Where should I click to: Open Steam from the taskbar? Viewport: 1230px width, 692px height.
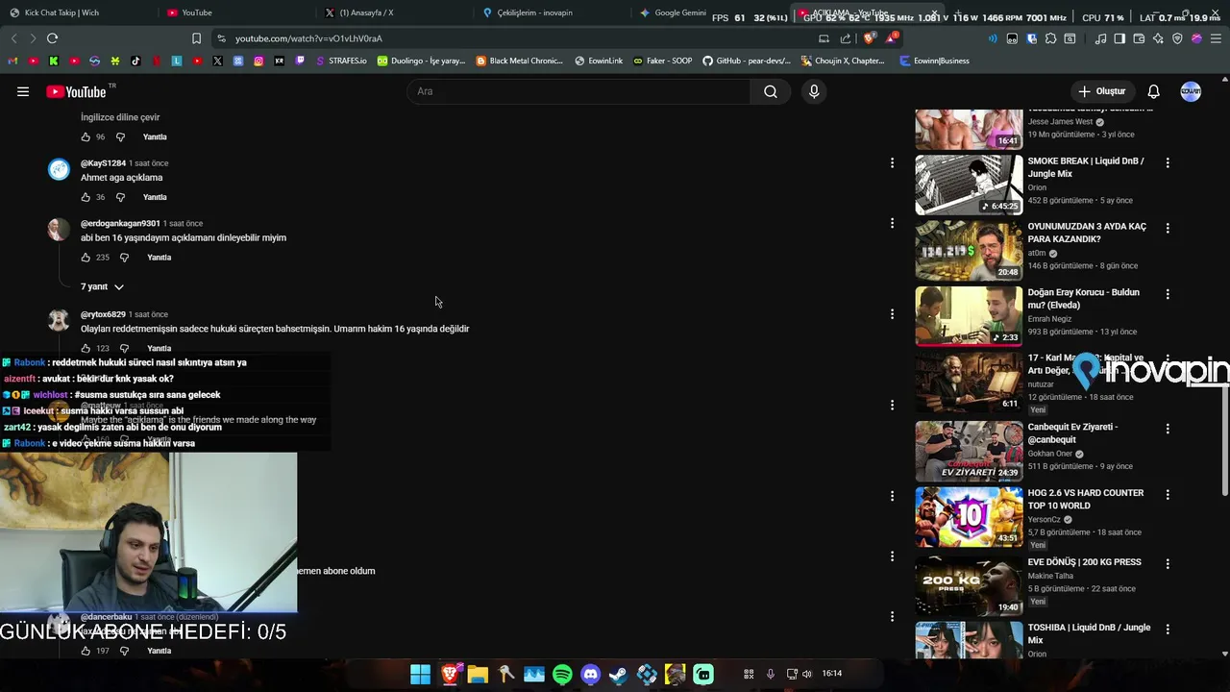point(619,675)
